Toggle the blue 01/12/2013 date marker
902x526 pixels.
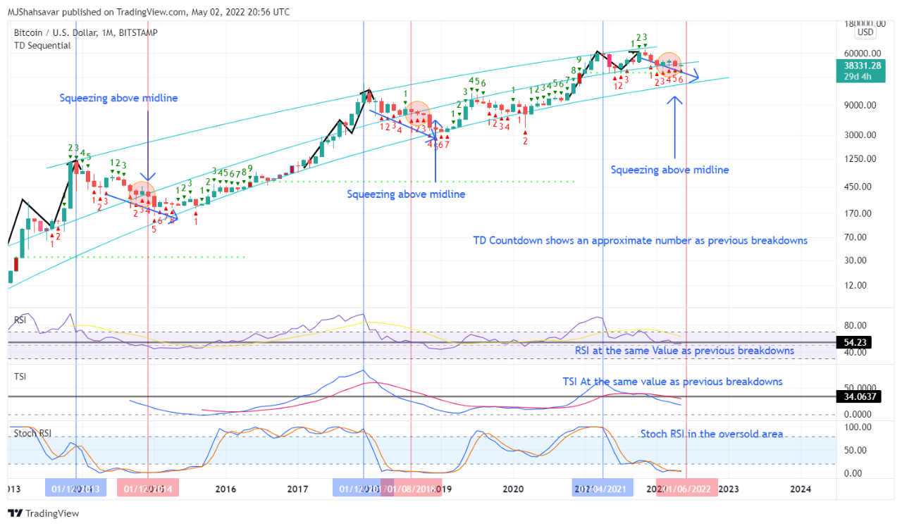coord(76,488)
